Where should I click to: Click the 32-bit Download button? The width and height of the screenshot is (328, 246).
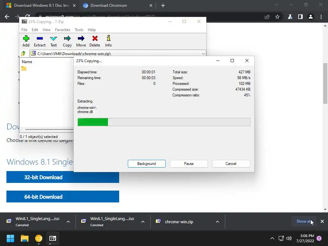point(63,177)
